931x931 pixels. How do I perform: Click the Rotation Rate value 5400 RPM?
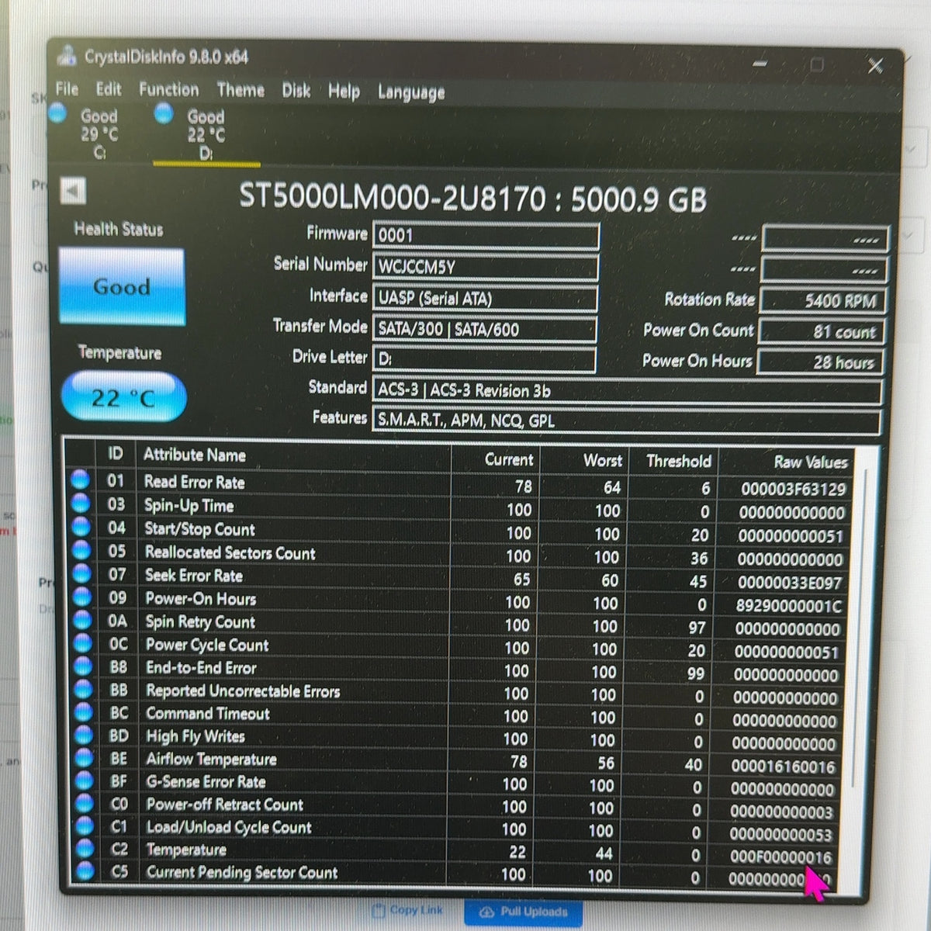[822, 300]
